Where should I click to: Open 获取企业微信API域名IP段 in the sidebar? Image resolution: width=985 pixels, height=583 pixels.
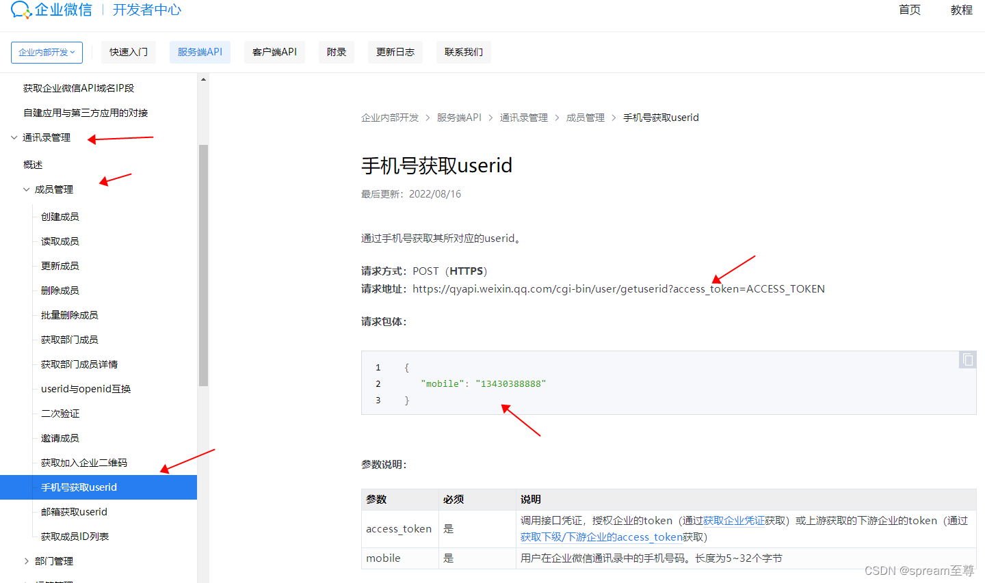[79, 88]
